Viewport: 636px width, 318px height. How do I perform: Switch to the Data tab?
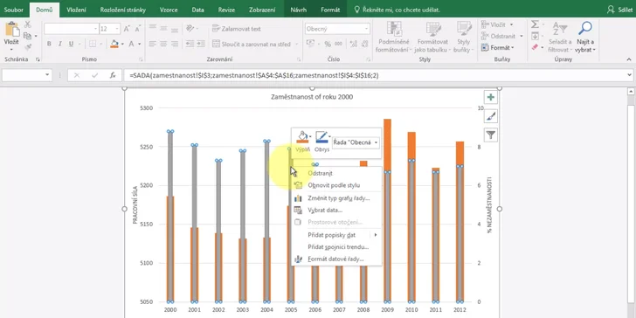point(198,10)
